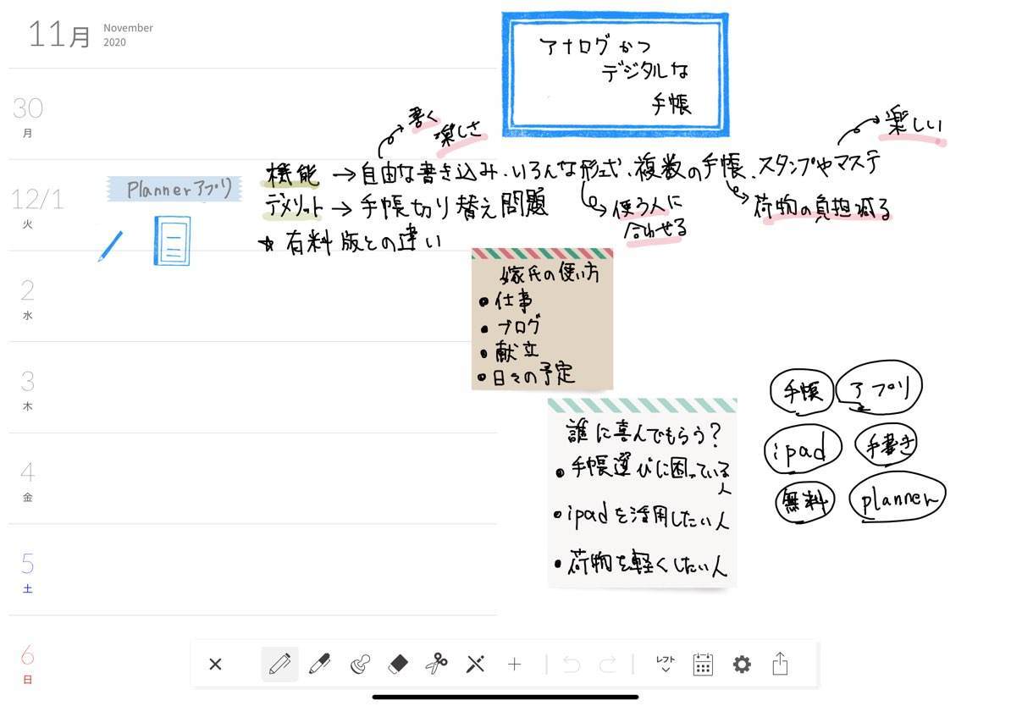Tap the redo arrow
Viewport: 1011px width, 706px height.
[607, 665]
